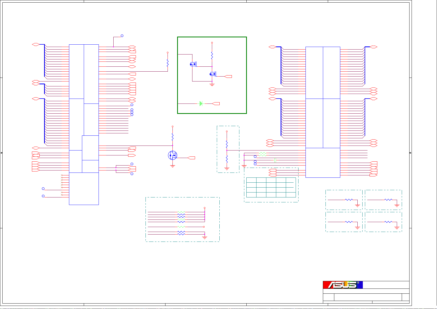Image resolution: width=437 pixels, height=309 pixels.
Task: Select the upper MOSFET inside the green box
Action: tap(194, 64)
